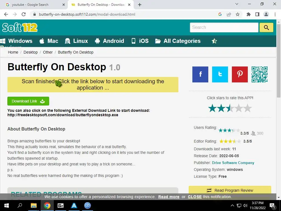Open Windows category in navigation
Image resolution: width=281 pixels, height=211 pixels.
(16, 41)
